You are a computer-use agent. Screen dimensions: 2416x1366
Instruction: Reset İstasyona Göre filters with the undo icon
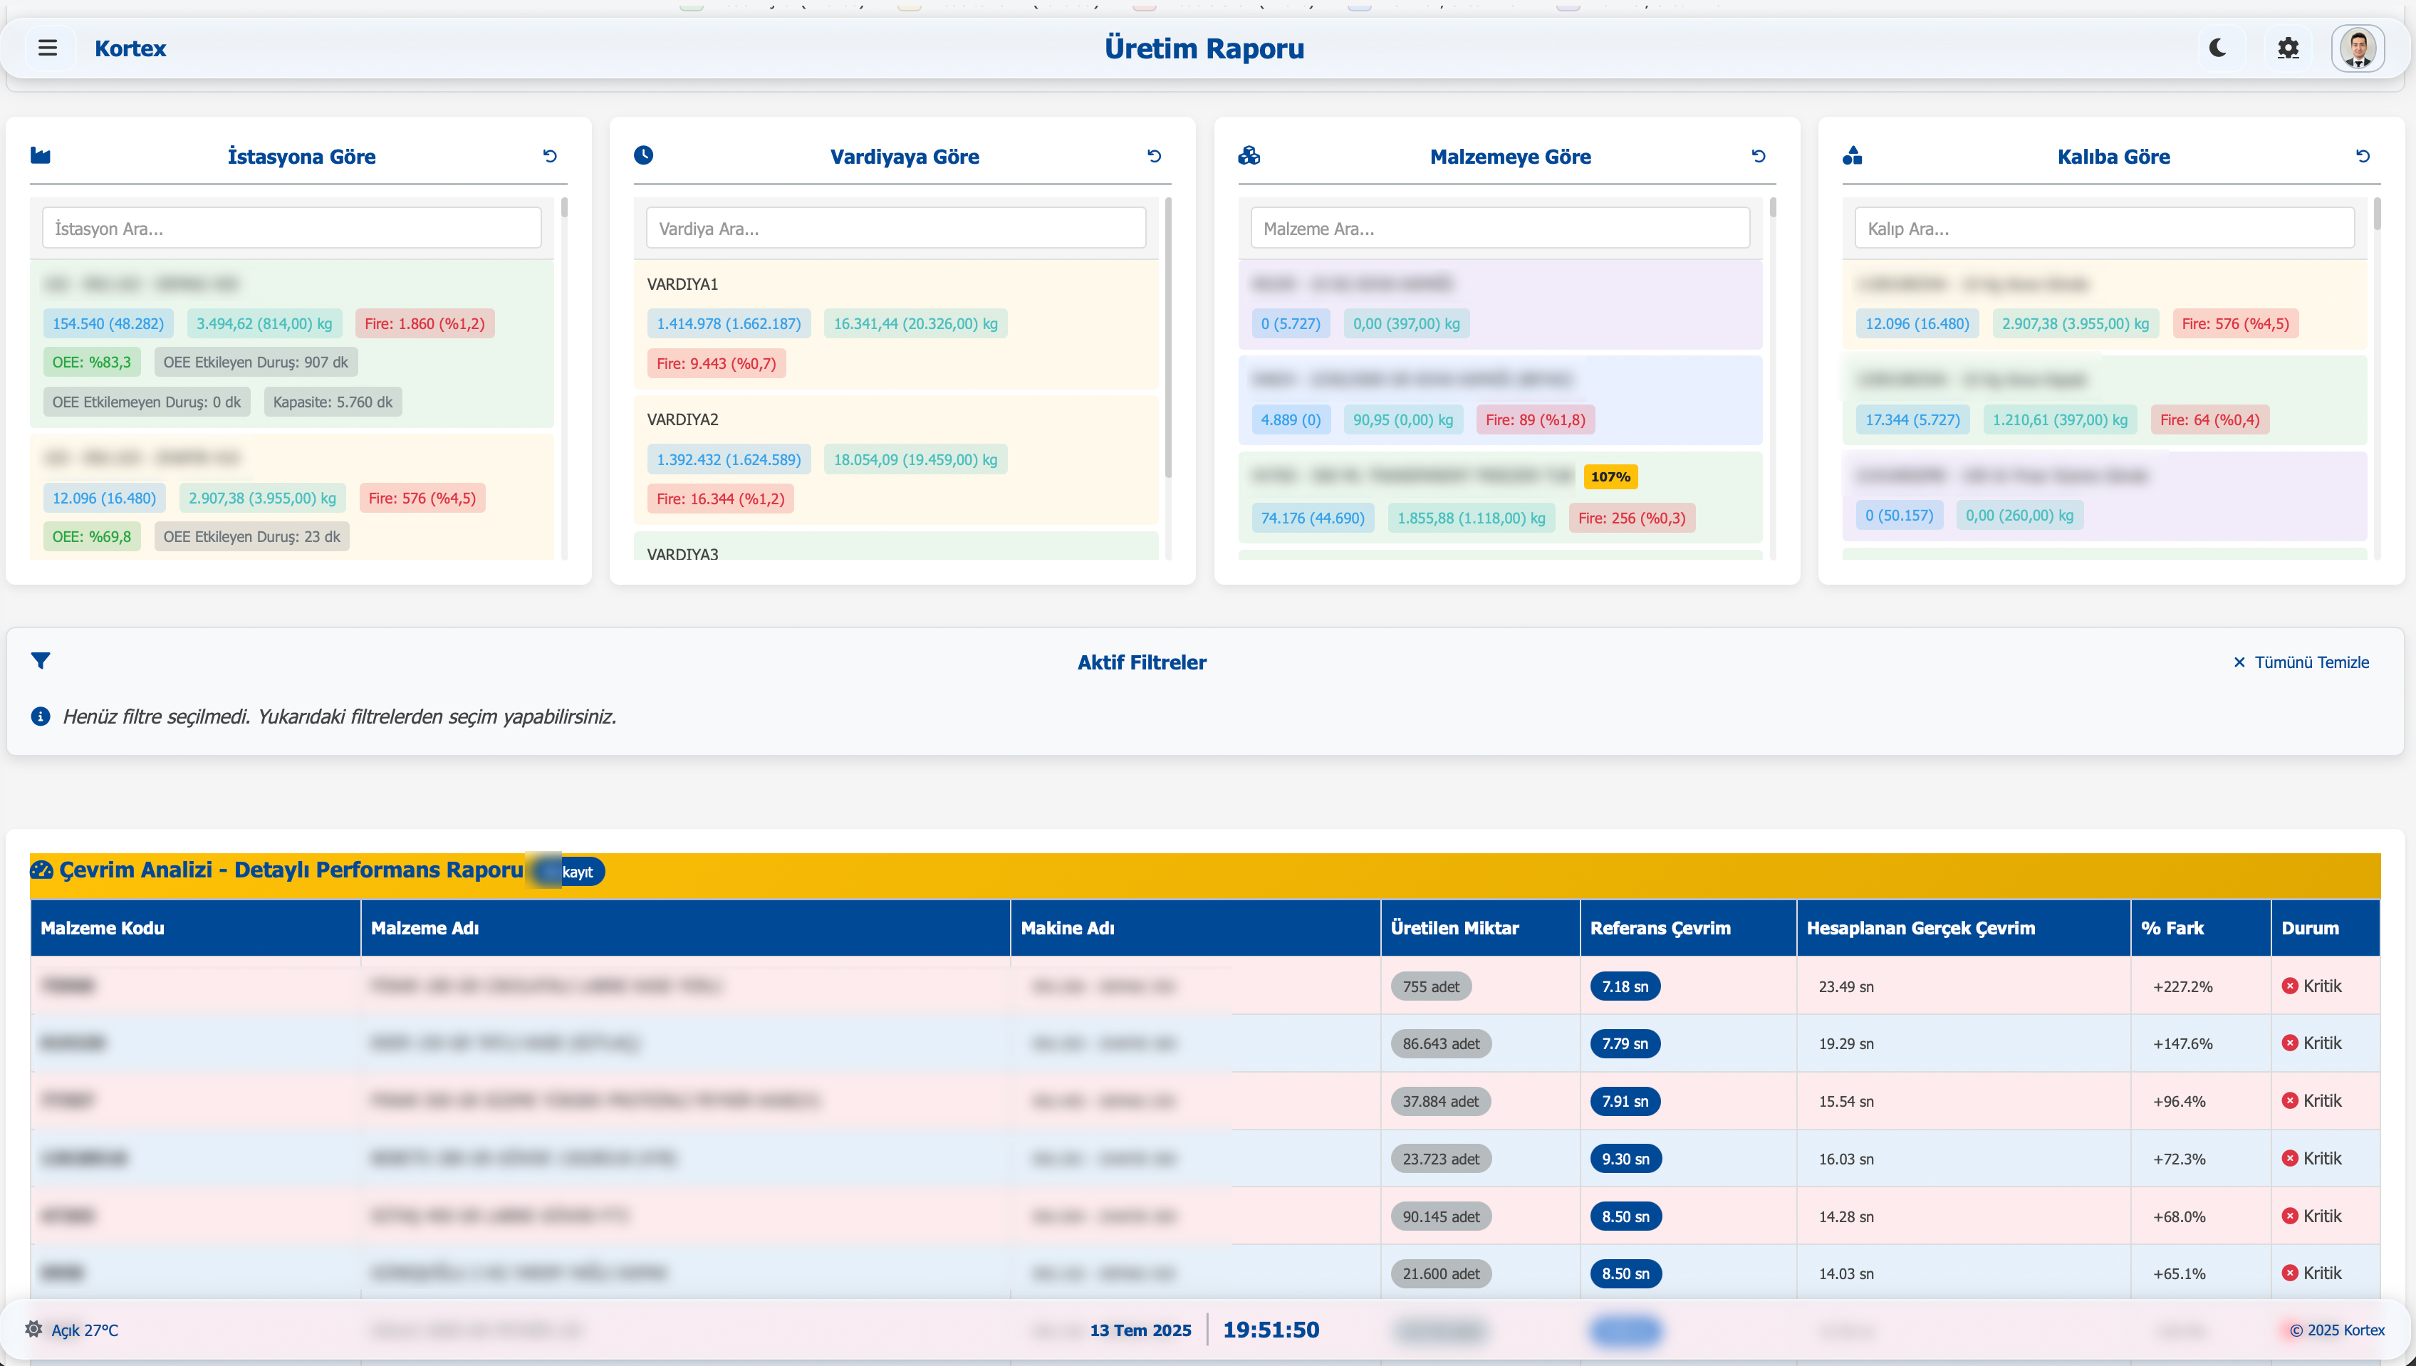tap(550, 155)
